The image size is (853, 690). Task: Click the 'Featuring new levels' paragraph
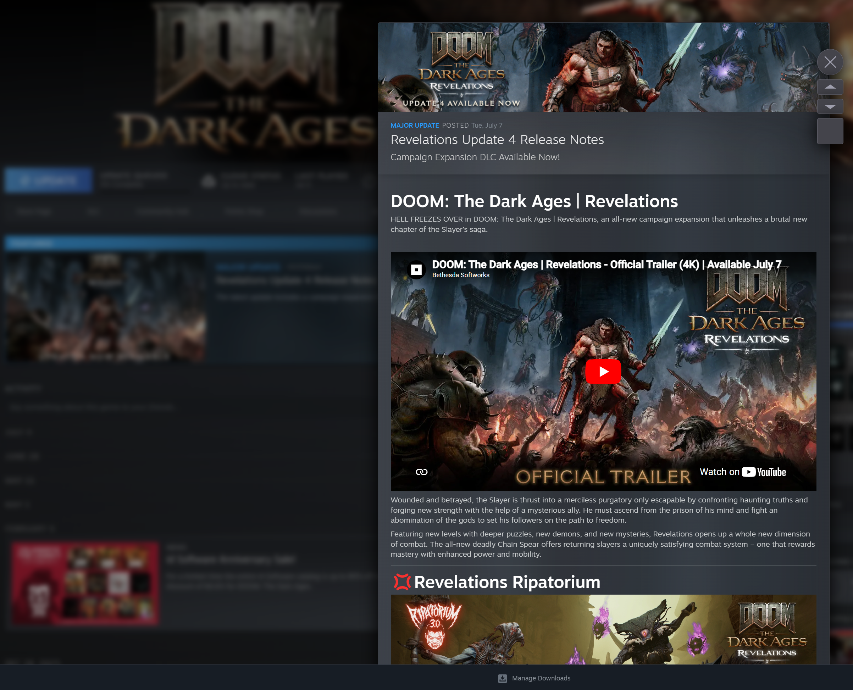click(x=603, y=544)
